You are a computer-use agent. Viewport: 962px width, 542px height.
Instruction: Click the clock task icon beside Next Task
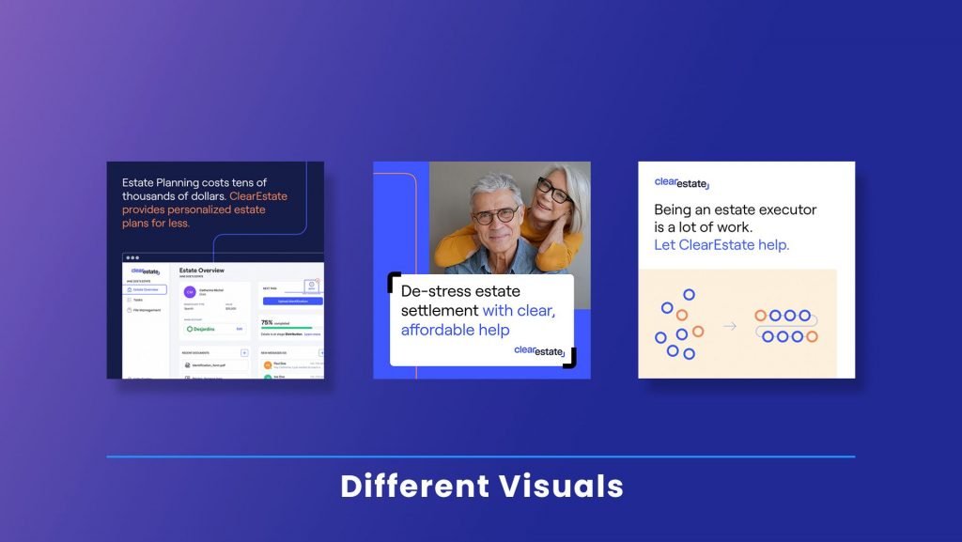(311, 286)
